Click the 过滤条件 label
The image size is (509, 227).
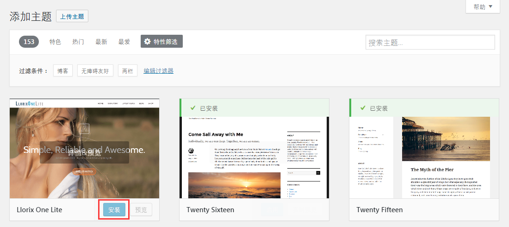tap(33, 71)
